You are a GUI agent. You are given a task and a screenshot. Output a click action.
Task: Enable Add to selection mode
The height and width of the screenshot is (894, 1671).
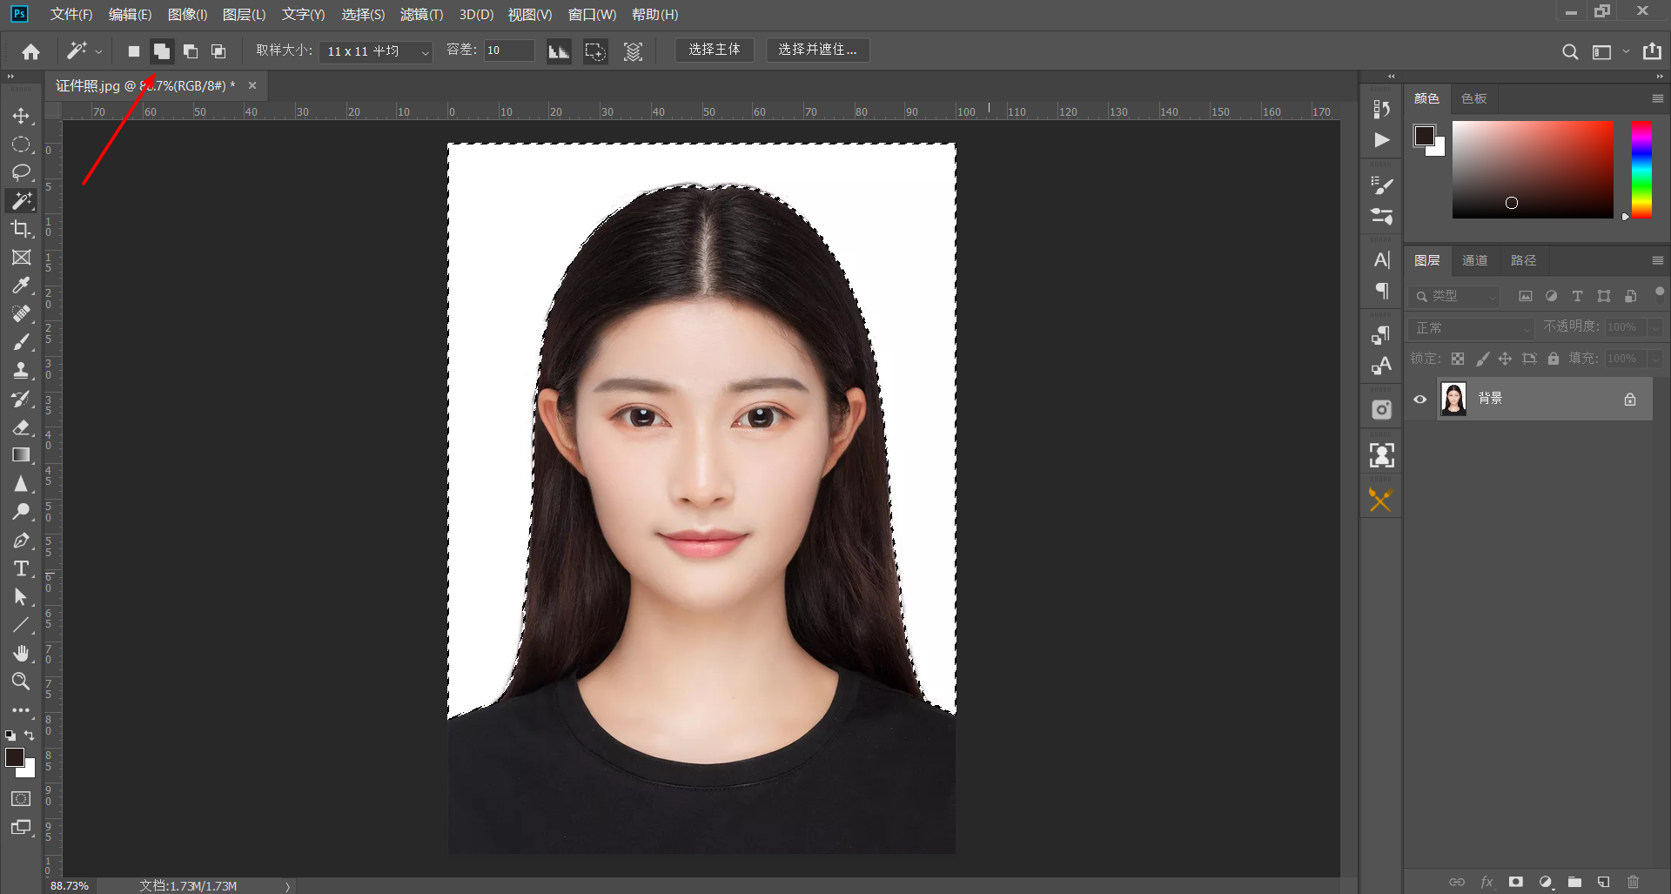[162, 51]
